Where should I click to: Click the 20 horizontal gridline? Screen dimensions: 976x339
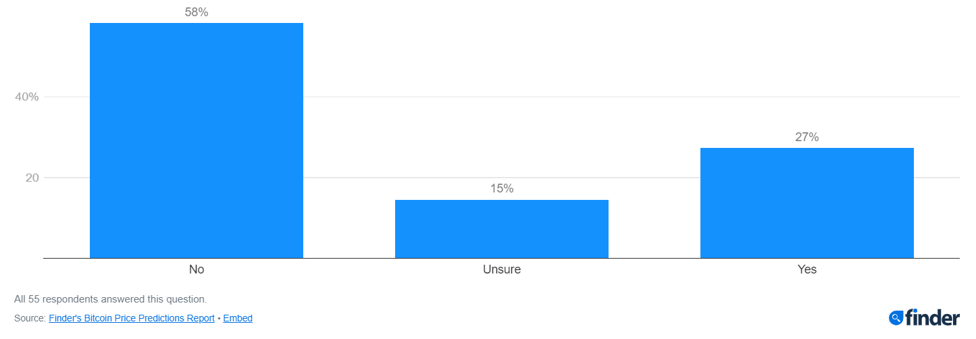502,178
